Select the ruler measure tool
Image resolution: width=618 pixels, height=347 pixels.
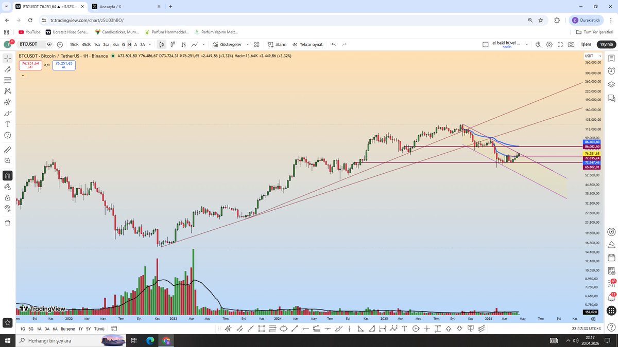click(x=8, y=150)
